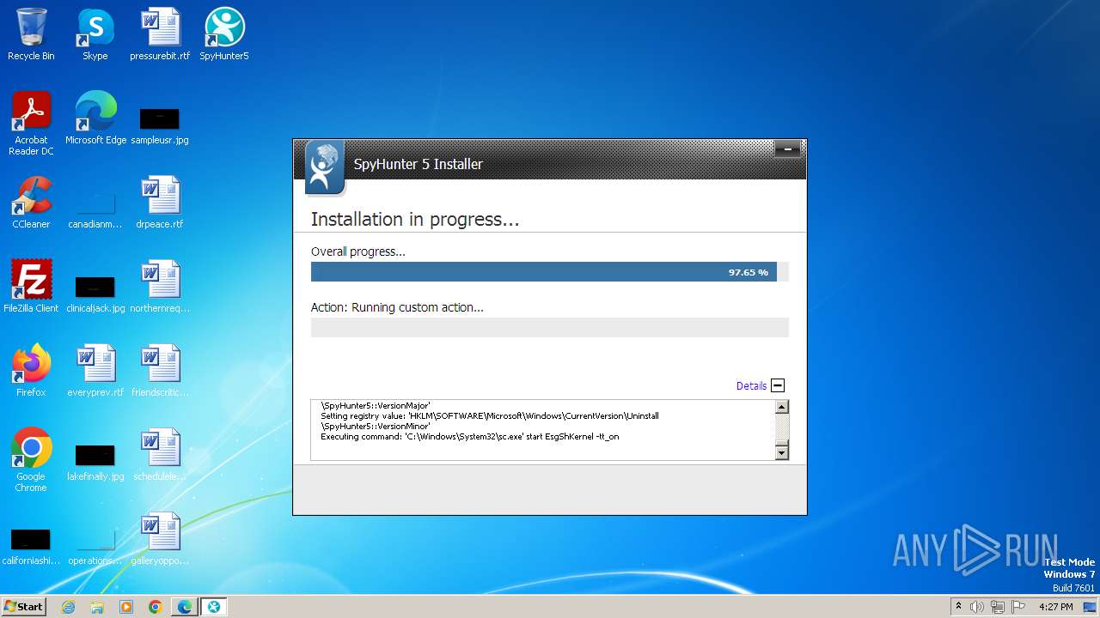Viewport: 1100px width, 618px height.
Task: Select galleryoppo... document icon
Action: click(160, 539)
